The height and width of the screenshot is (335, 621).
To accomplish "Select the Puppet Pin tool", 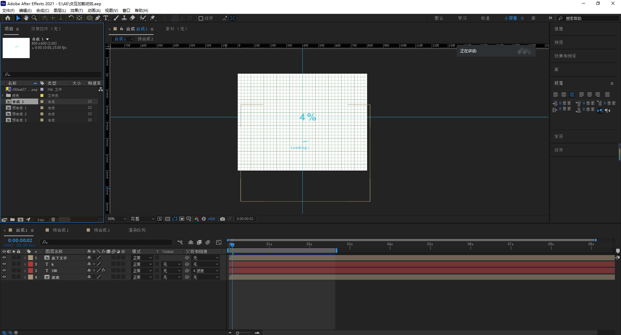I will coord(153,18).
